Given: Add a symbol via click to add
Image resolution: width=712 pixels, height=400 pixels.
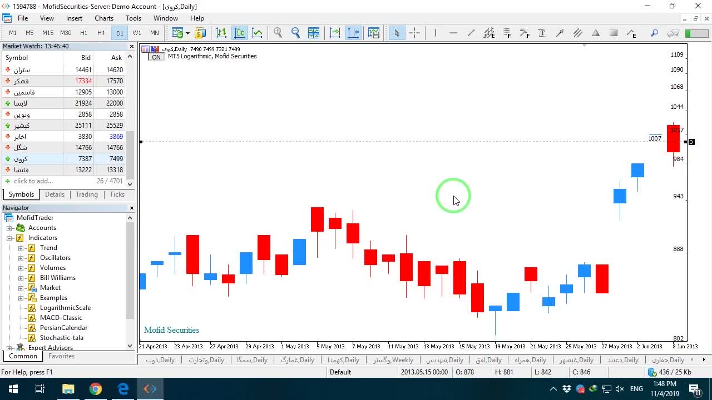Looking at the screenshot, I should 33,181.
